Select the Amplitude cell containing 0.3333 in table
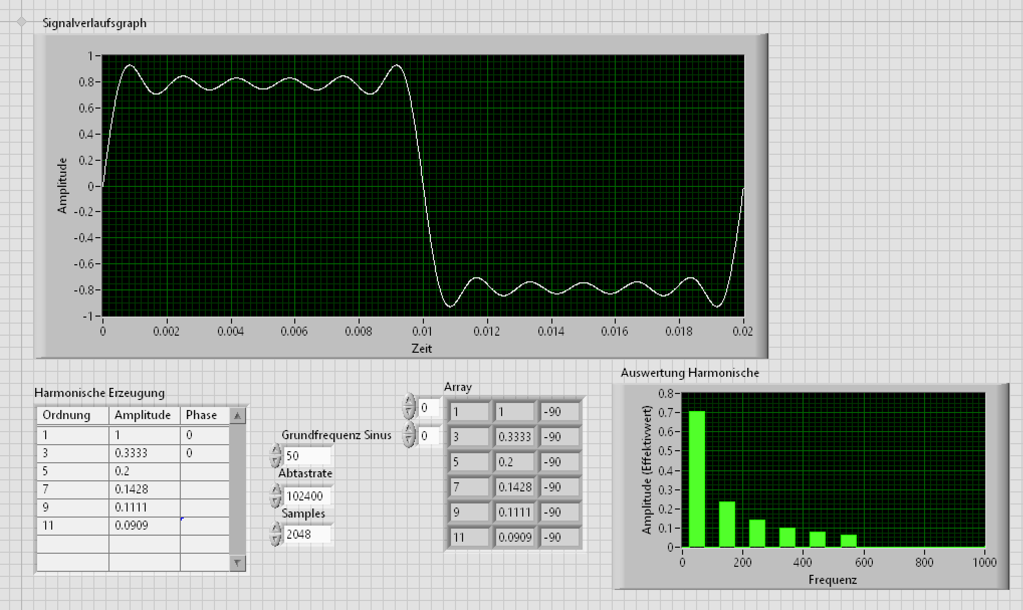This screenshot has height=610, width=1023. 144,453
